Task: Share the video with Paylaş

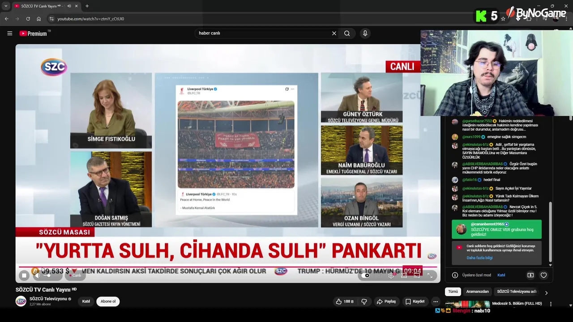Action: click(x=386, y=301)
